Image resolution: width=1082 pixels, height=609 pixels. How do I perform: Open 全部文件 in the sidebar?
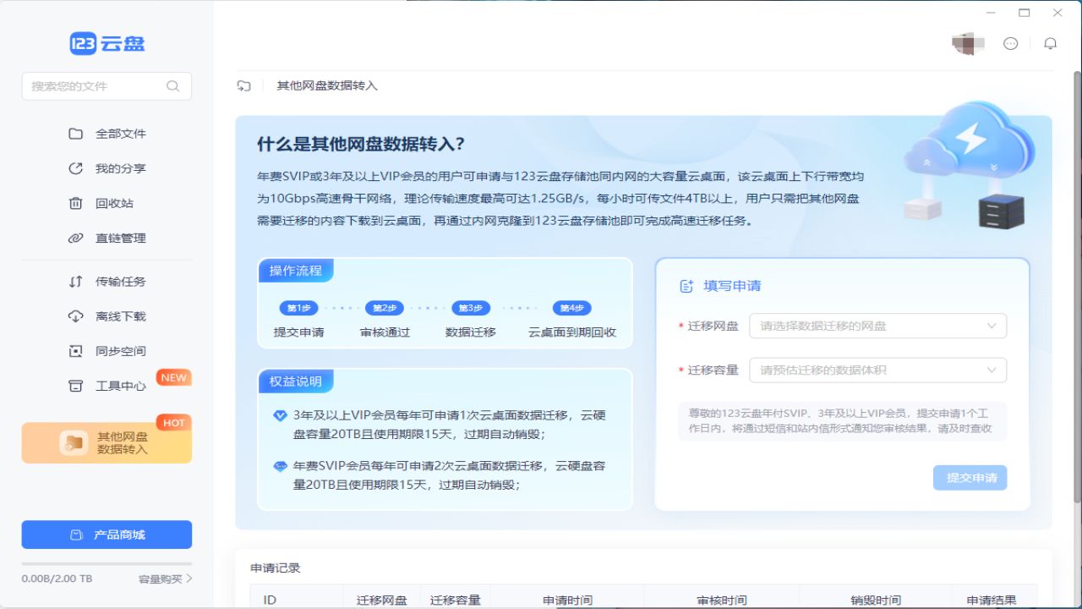click(119, 133)
